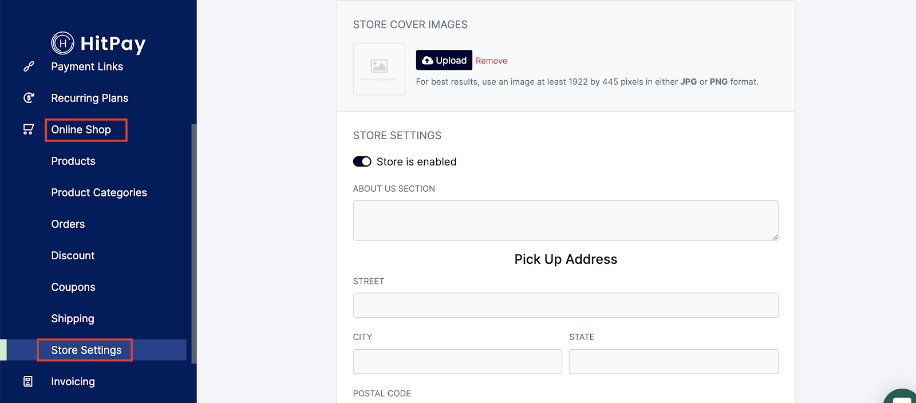
Task: Click the Invoicing document icon
Action: click(28, 381)
